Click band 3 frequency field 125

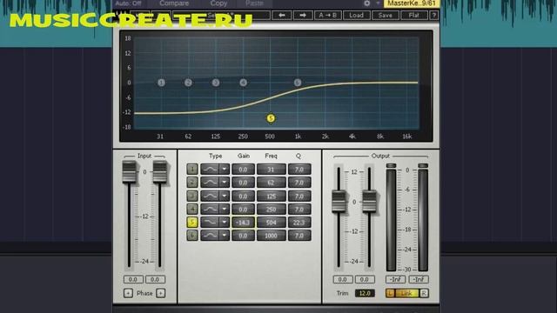click(271, 196)
